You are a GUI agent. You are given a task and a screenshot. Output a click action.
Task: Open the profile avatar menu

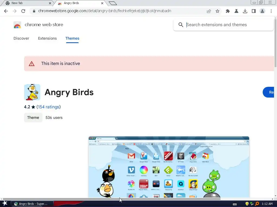tap(262, 11)
